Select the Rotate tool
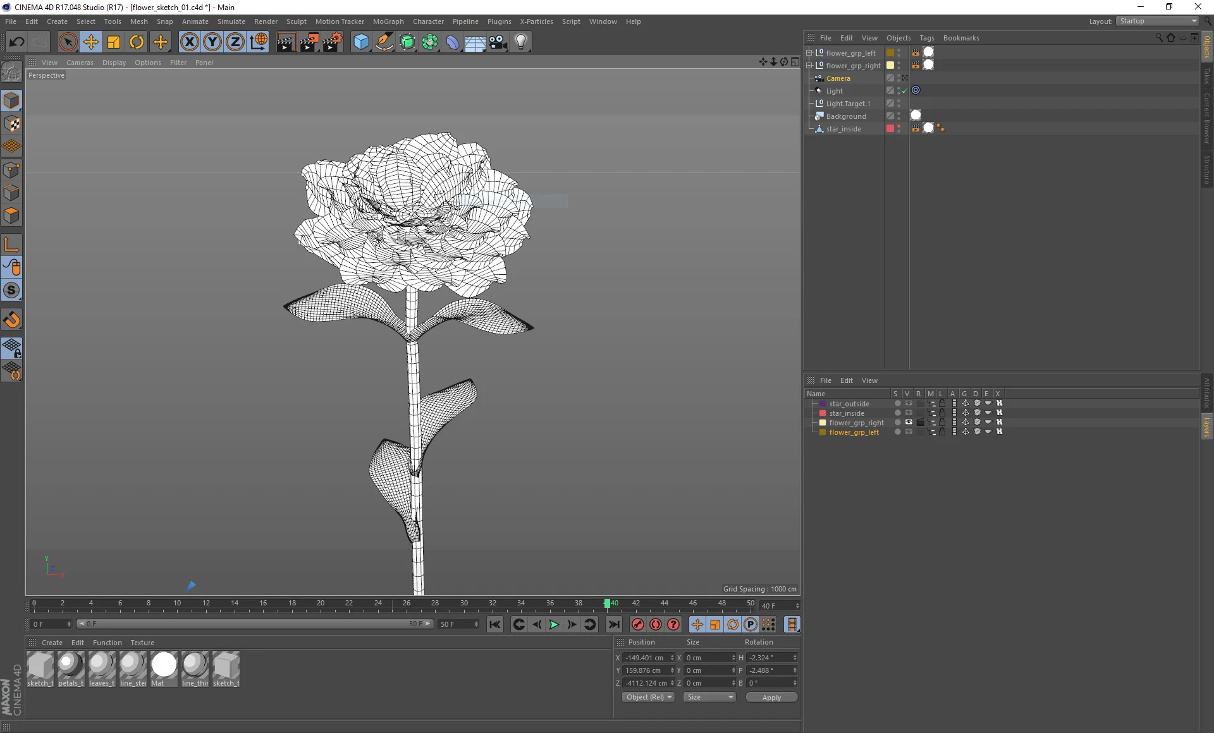The height and width of the screenshot is (733, 1214). pyautogui.click(x=137, y=42)
